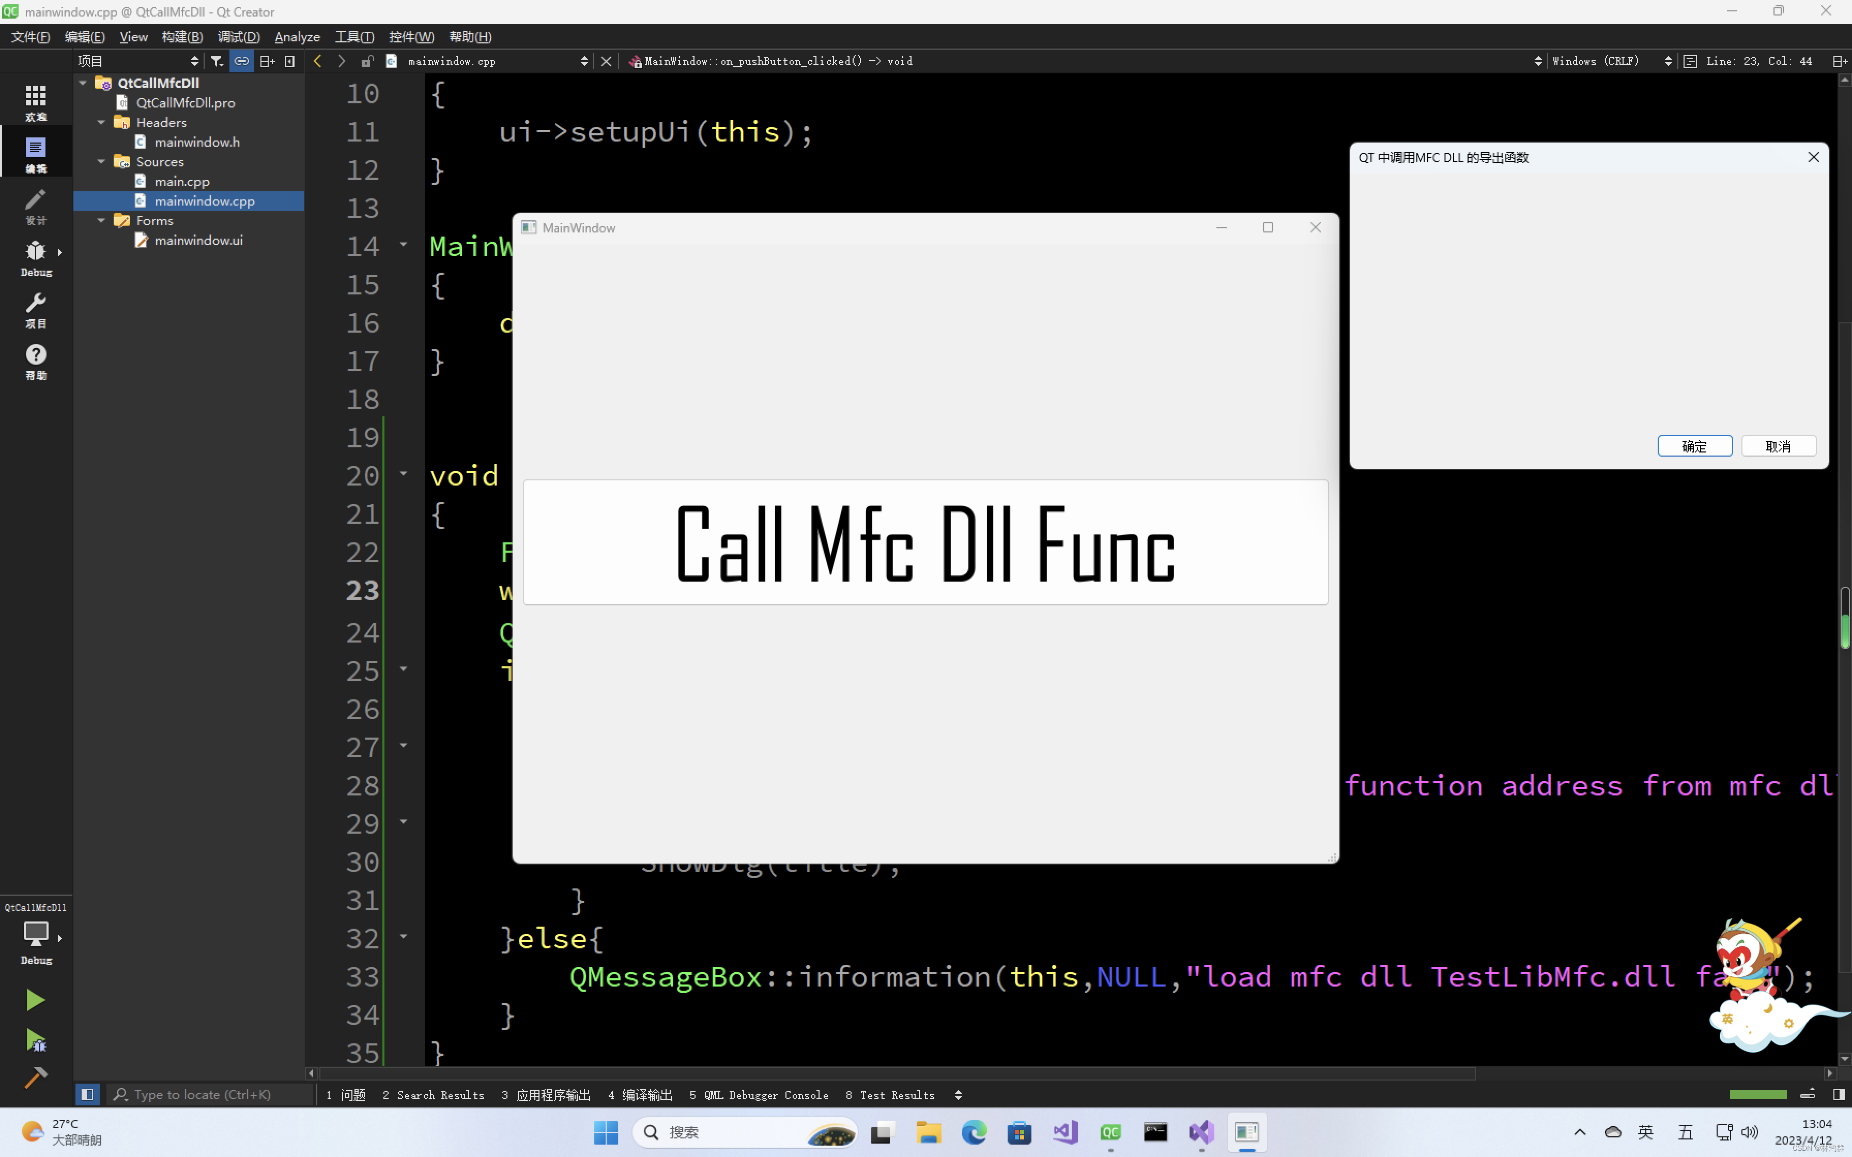Viewport: 1852px width, 1157px height.
Task: Click the green Run button
Action: (x=35, y=999)
